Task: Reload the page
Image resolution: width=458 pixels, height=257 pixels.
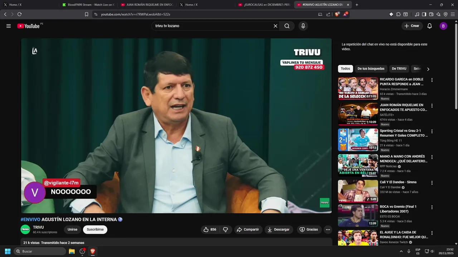Action: pyautogui.click(x=19, y=14)
